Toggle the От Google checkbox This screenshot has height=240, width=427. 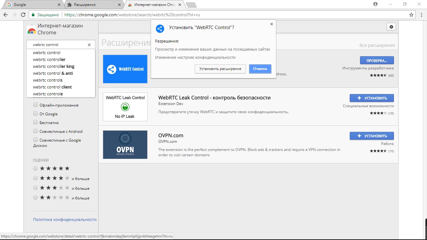click(35, 114)
